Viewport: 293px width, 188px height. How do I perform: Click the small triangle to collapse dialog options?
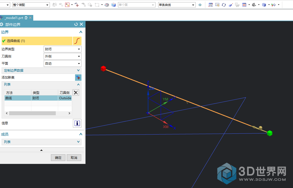pos(41,150)
